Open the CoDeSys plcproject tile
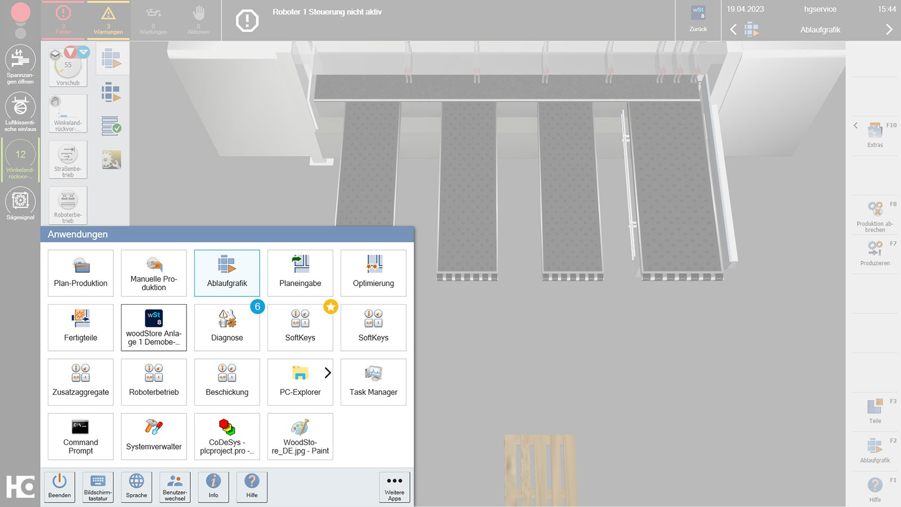 [x=227, y=437]
